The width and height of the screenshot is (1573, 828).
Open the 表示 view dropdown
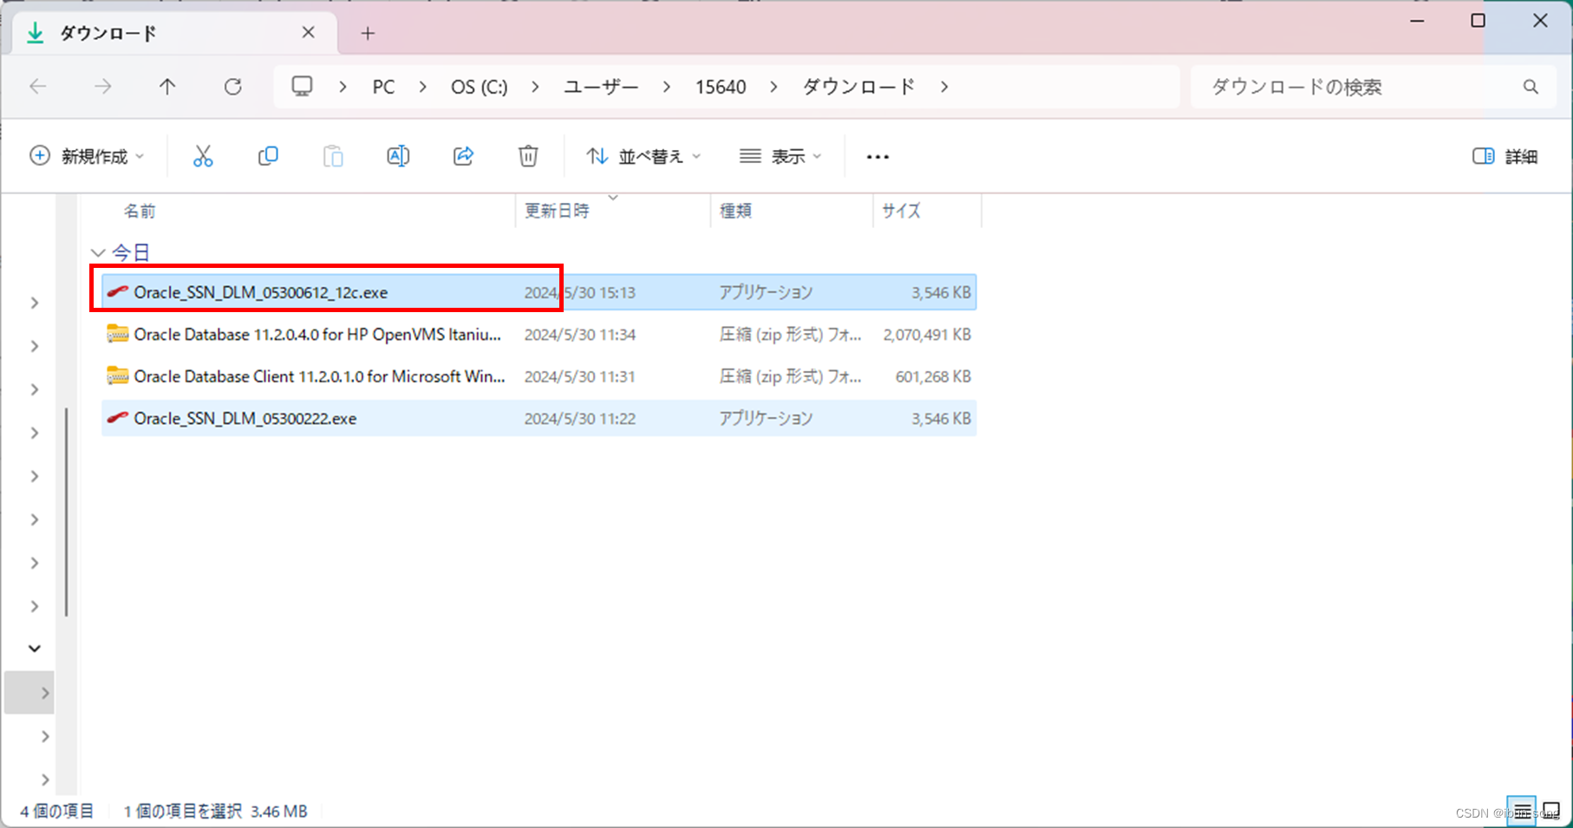[x=780, y=156]
